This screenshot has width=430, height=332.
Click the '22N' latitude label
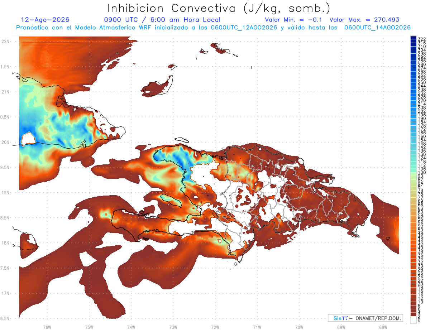coord(5,42)
